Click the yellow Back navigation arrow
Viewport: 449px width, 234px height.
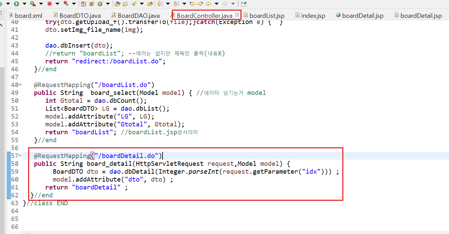click(209, 4)
